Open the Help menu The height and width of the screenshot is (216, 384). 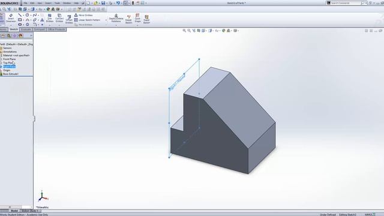tap(76, 3)
